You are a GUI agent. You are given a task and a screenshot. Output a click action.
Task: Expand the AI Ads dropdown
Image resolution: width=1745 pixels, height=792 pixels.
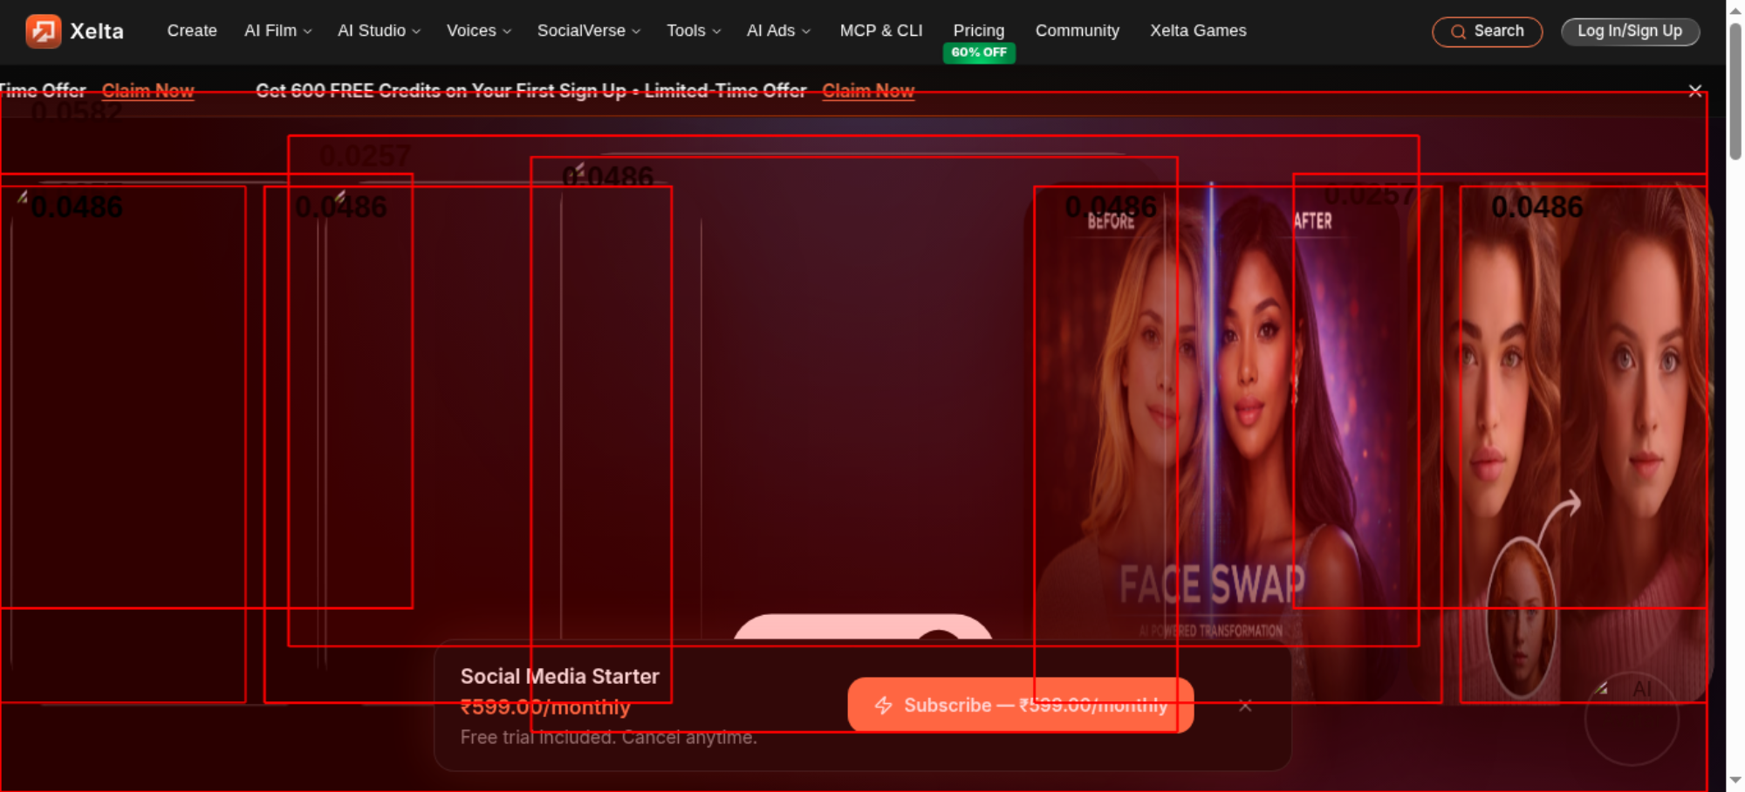[778, 31]
